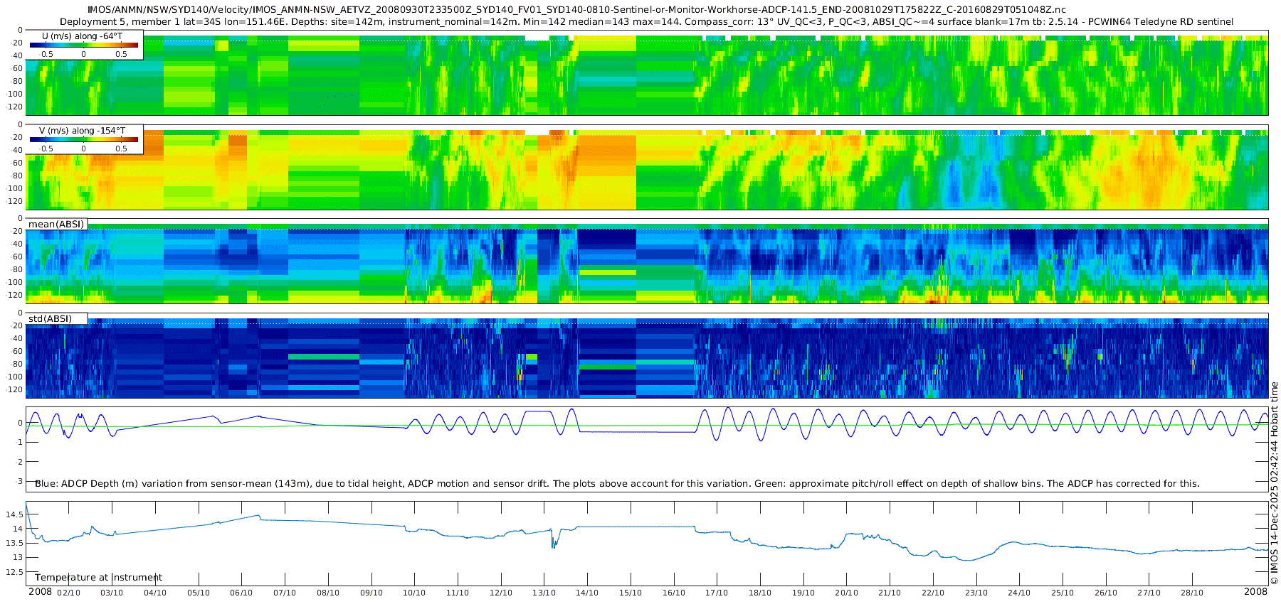Click the 02/10 date tick label
The width and height of the screenshot is (1281, 604).
point(69,593)
